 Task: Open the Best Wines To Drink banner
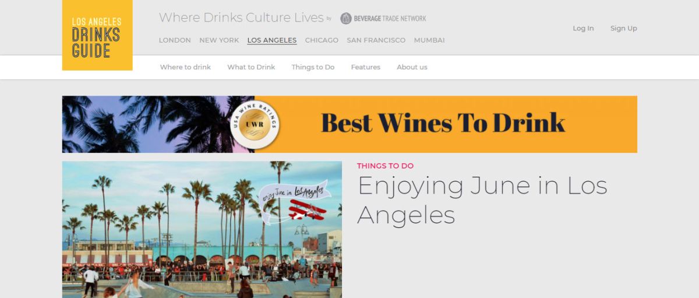(x=349, y=124)
